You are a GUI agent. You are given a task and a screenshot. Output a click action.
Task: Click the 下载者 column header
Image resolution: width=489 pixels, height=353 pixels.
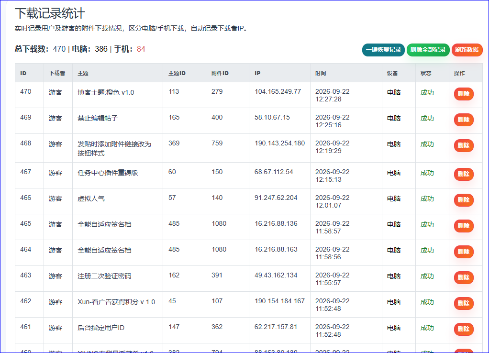pyautogui.click(x=57, y=73)
